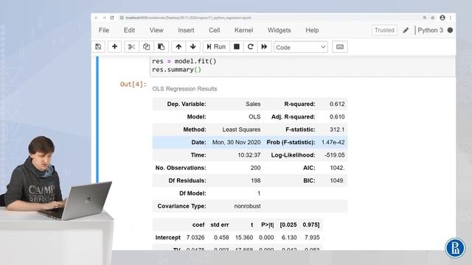Screen dimensions: 472x265
Task: Click the Method value Least Squares
Action: 241,130
